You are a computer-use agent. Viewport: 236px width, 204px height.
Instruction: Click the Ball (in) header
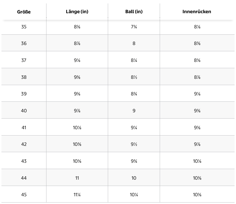click(134, 11)
